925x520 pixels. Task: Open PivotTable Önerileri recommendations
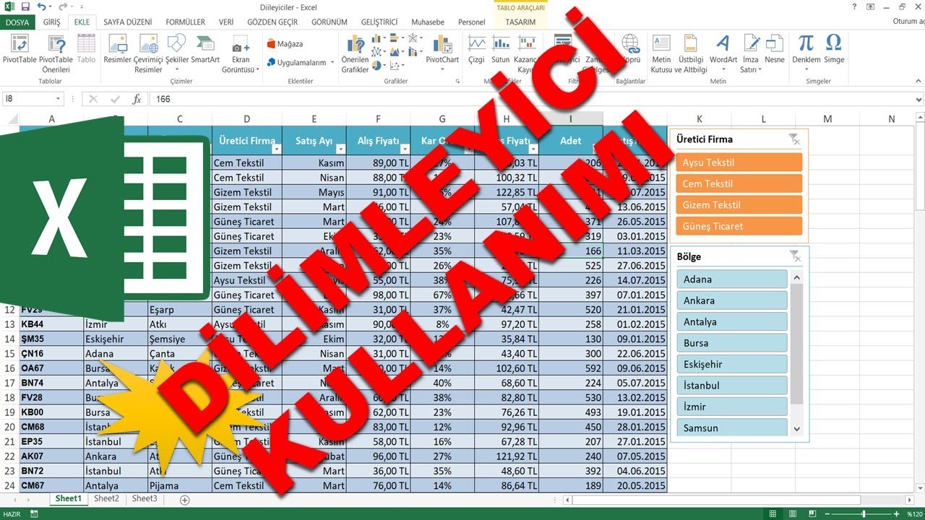[x=56, y=53]
